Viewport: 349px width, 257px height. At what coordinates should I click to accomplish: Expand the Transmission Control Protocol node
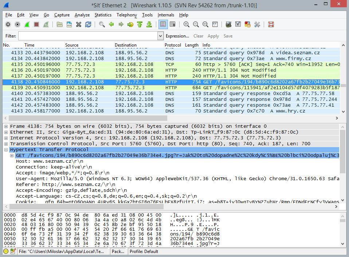pyautogui.click(x=6, y=144)
